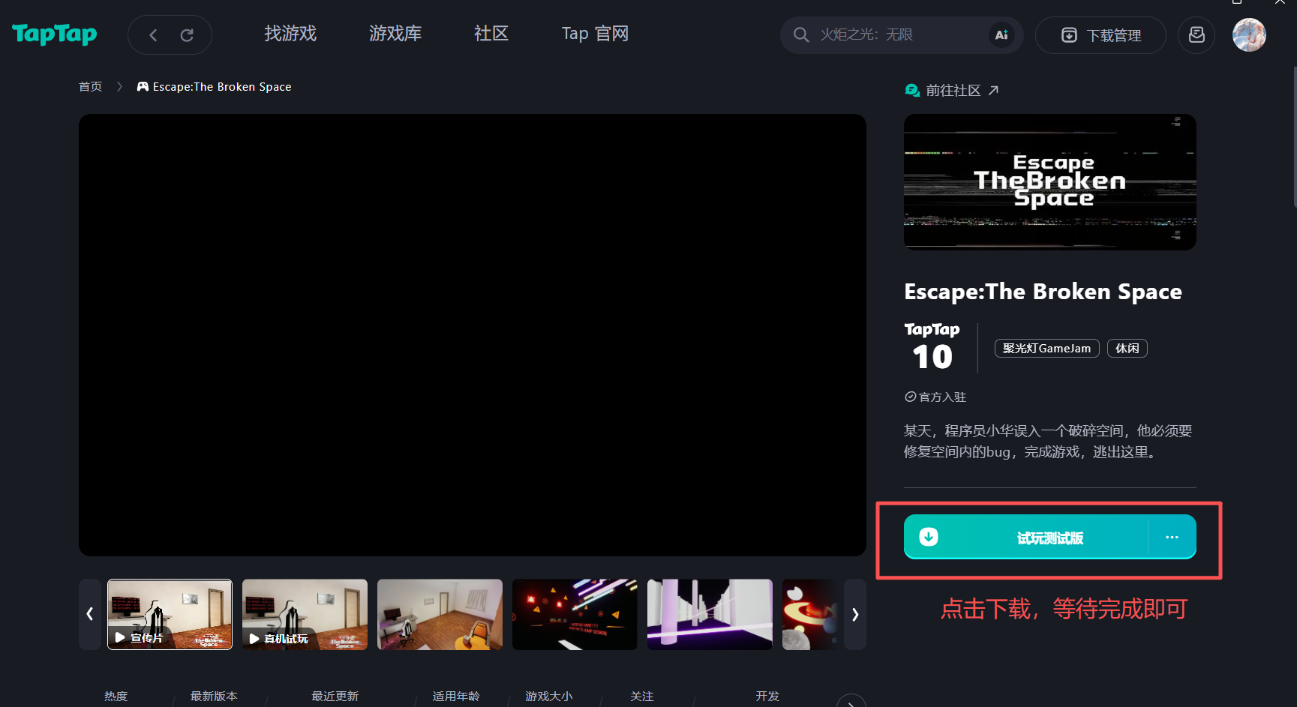Click the Escape The Broken Space banner image
Image resolution: width=1297 pixels, height=707 pixels.
[x=1050, y=182]
